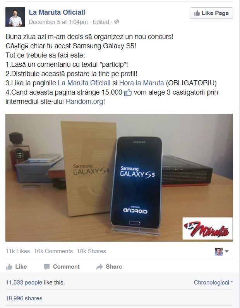Click the December 5 post timestamp

tap(58, 22)
